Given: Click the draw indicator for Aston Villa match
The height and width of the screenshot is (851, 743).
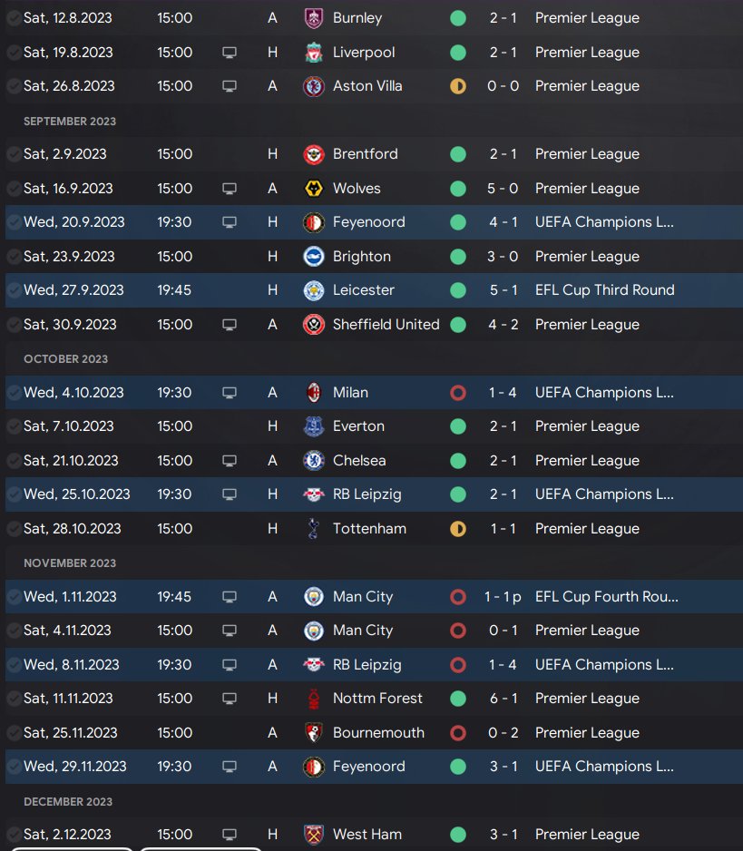Looking at the screenshot, I should coord(458,86).
